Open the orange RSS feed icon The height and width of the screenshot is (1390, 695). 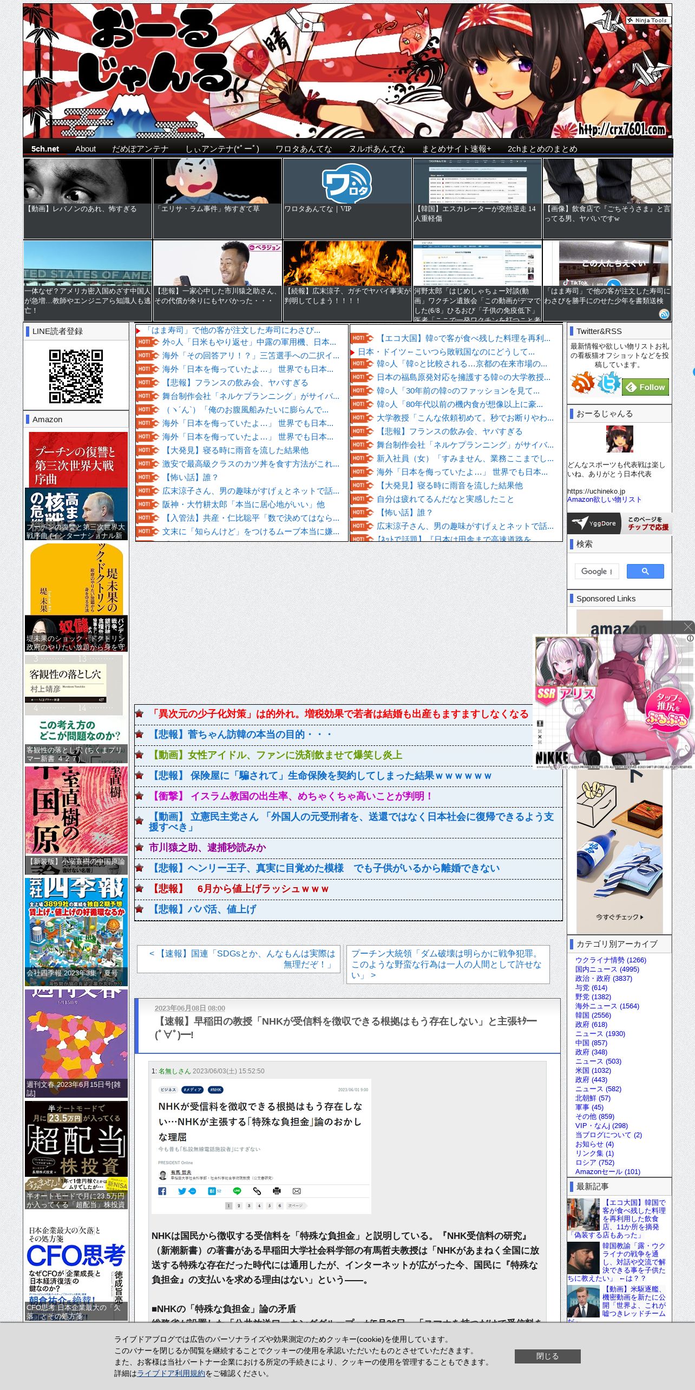582,383
